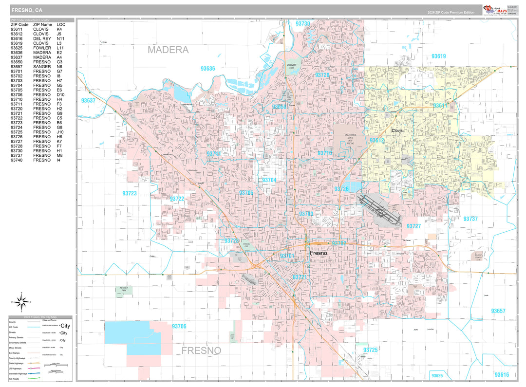Viewport: 526px width, 387px height.
Task: Select the 93616 DEL REY index row
Action: 37,39
